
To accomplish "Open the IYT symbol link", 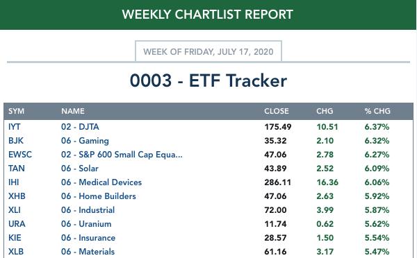I will [15, 127].
